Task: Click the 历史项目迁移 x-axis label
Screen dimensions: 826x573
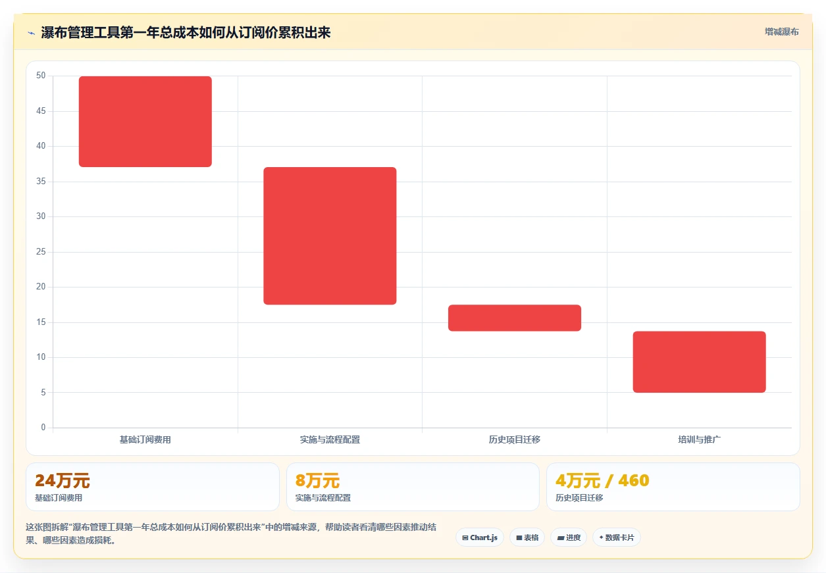Action: 515,439
